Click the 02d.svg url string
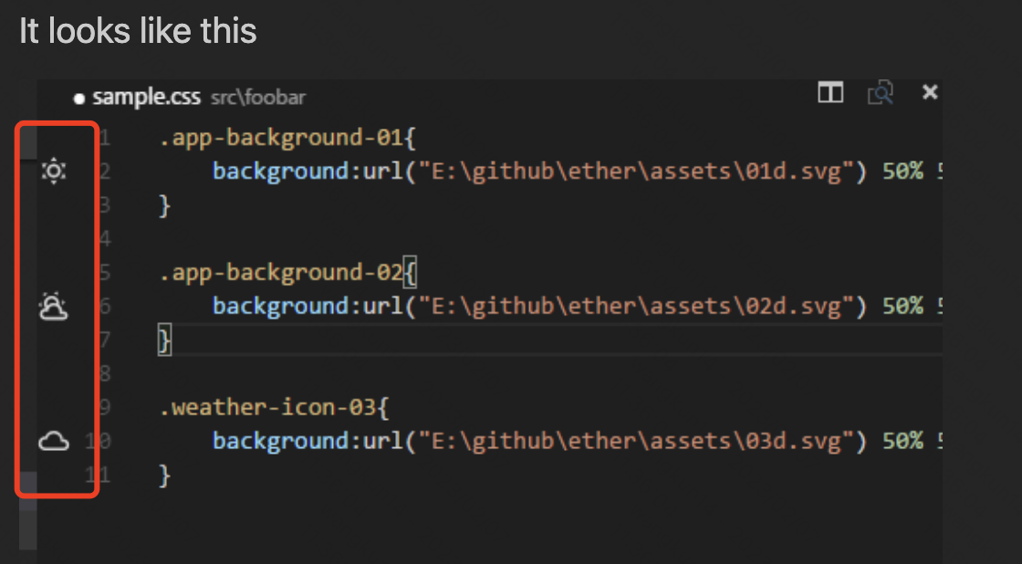This screenshot has height=564, width=1022. tap(634, 307)
